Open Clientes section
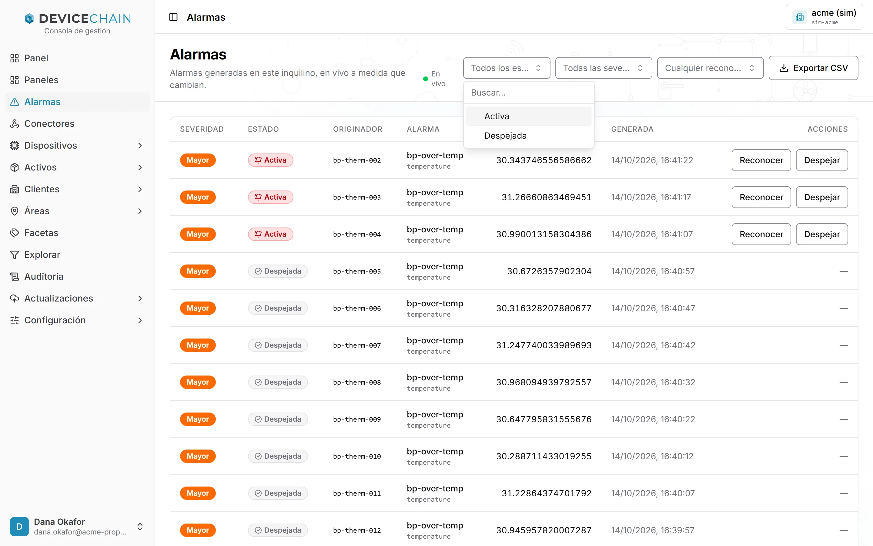Viewport: 873px width, 546px height. (77, 189)
